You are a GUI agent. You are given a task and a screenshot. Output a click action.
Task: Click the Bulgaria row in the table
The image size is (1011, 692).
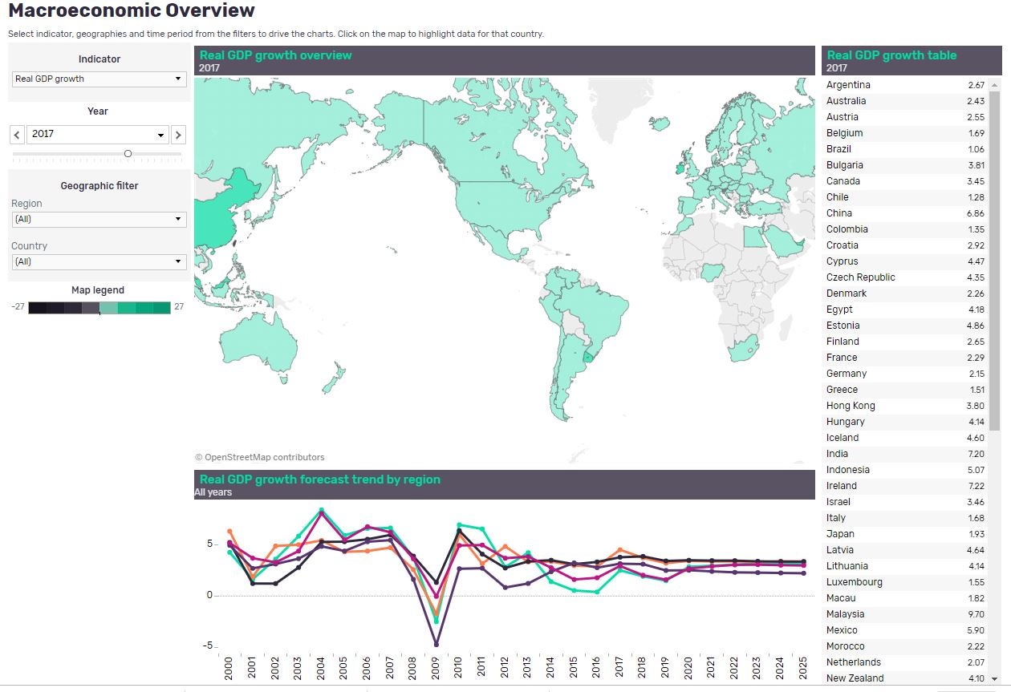[x=905, y=165]
